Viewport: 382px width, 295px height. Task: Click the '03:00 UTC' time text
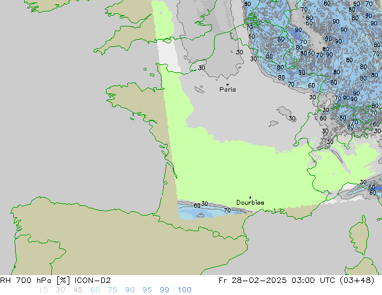pos(314,281)
